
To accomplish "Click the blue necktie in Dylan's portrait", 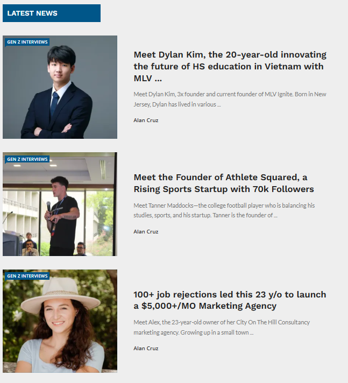I will coord(54,104).
